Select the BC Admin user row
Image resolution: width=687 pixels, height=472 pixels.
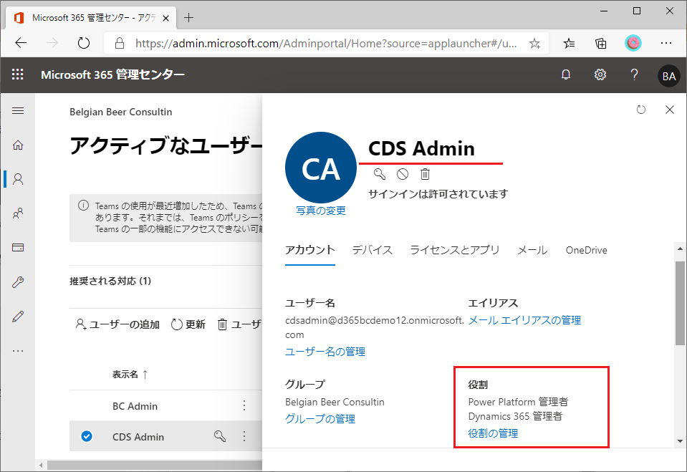coord(165,406)
